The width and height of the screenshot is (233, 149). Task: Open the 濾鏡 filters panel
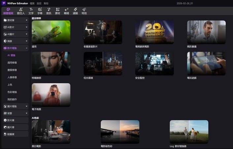coord(75,11)
